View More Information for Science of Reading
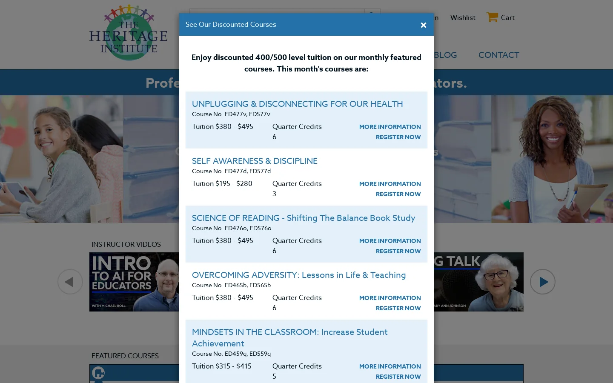Screen dimensions: 613x383 tap(390, 241)
